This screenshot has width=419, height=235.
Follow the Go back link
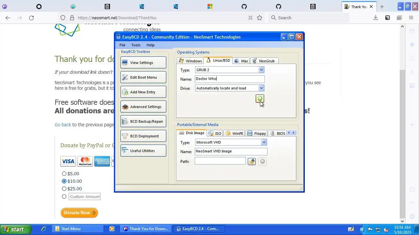point(63,125)
